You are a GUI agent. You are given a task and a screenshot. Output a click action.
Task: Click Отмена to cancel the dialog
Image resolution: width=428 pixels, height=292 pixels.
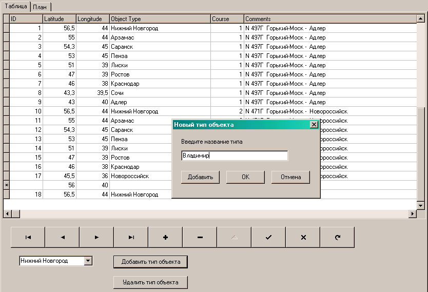coord(290,177)
